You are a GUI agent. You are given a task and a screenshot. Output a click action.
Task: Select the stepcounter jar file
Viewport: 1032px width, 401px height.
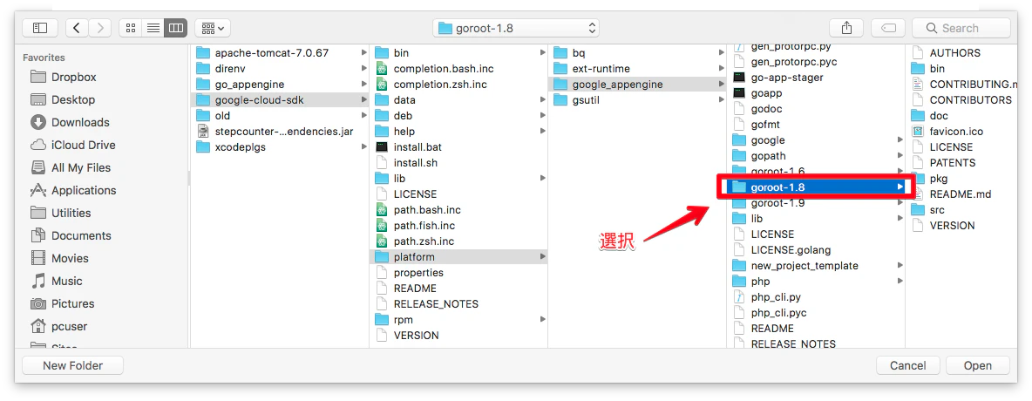[281, 131]
